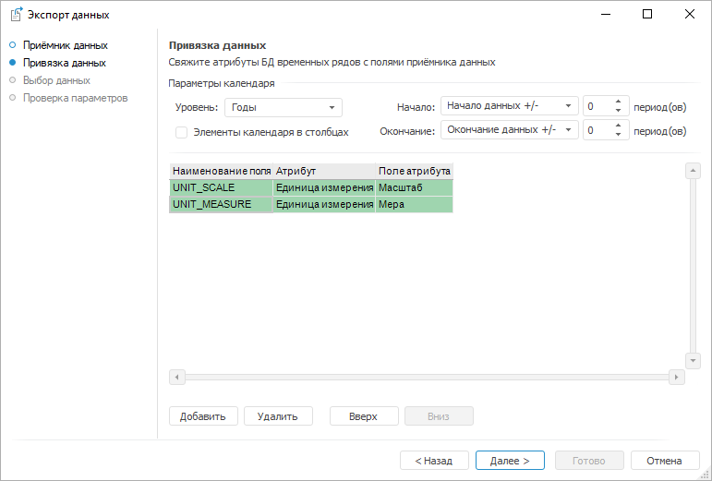712x481 pixels.
Task: Move the row up with 'Вверх'
Action: [363, 416]
